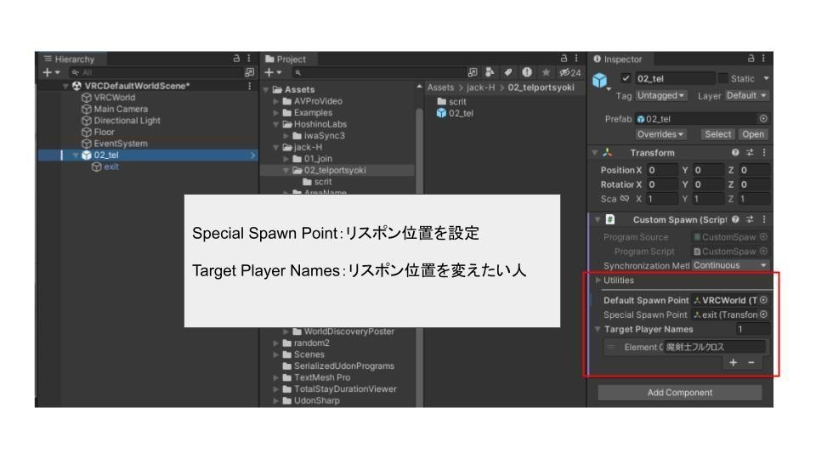Click the prefab Open button

click(753, 134)
